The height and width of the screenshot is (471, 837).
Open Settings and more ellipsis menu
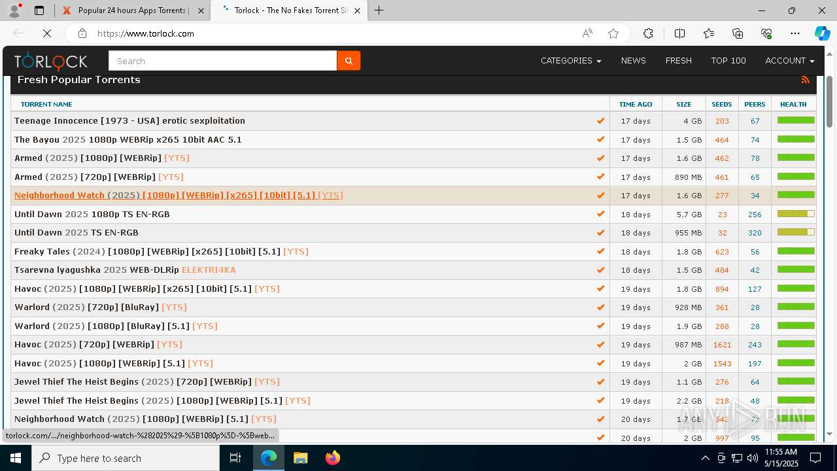(x=795, y=33)
